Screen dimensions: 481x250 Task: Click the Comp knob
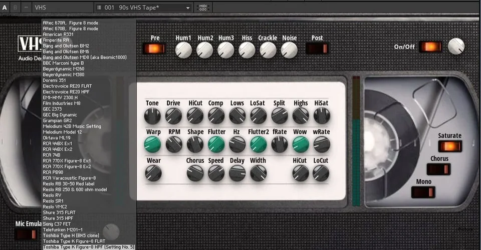click(216, 116)
